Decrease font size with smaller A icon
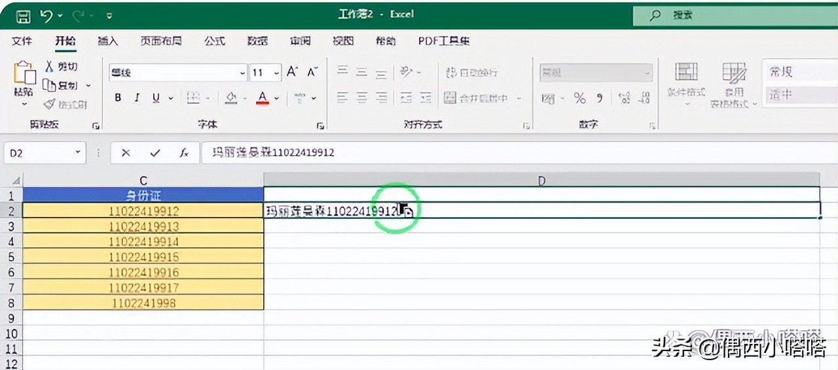This screenshot has width=838, height=370. [313, 72]
